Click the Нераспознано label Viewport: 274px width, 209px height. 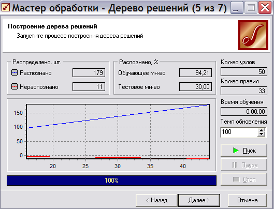pos(39,87)
